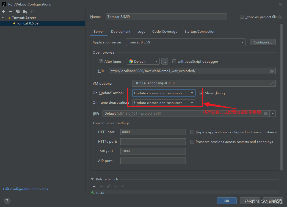Switch to the Startup/Connection tab
This screenshot has height=207, width=287.
point(200,32)
